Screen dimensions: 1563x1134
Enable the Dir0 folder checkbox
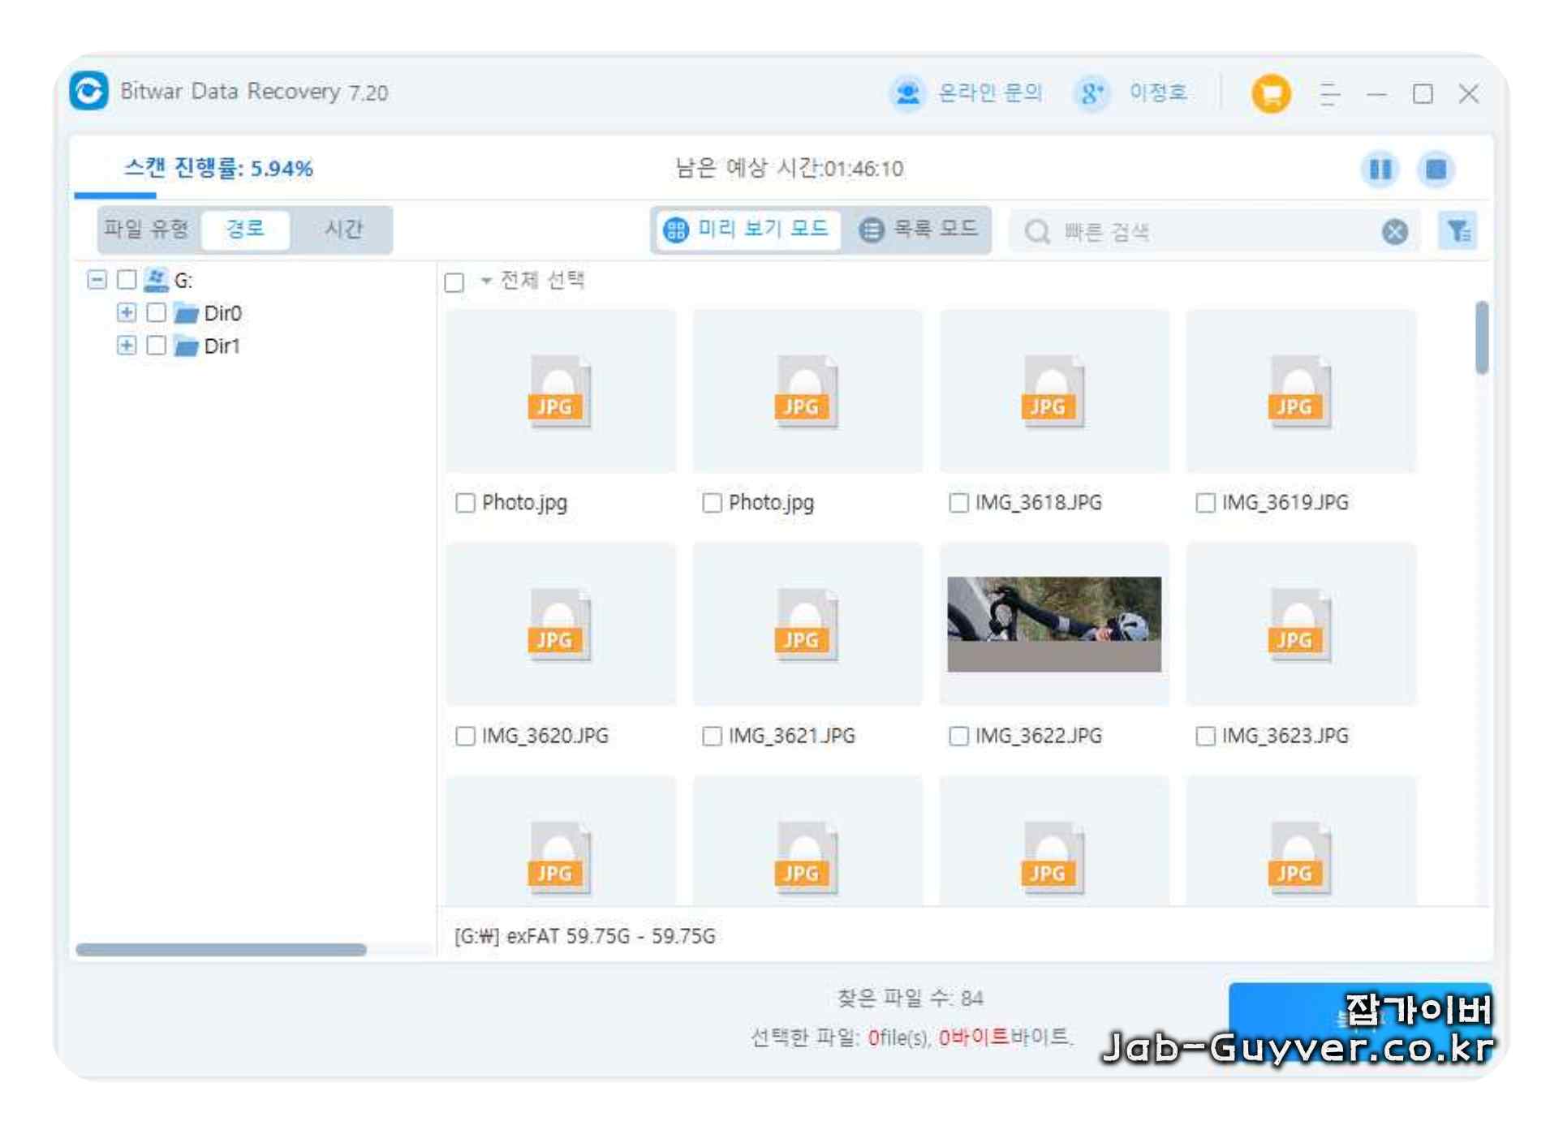[157, 313]
